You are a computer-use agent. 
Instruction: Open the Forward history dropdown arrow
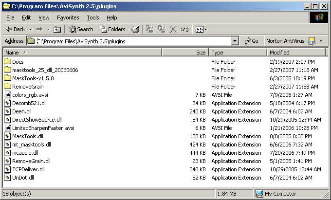coord(48,29)
